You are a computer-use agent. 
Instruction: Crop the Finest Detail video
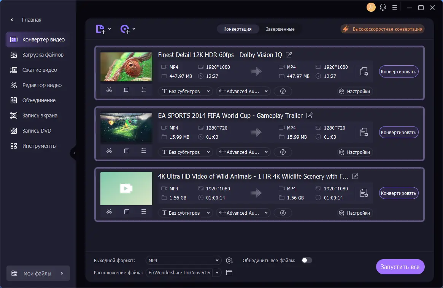click(126, 90)
